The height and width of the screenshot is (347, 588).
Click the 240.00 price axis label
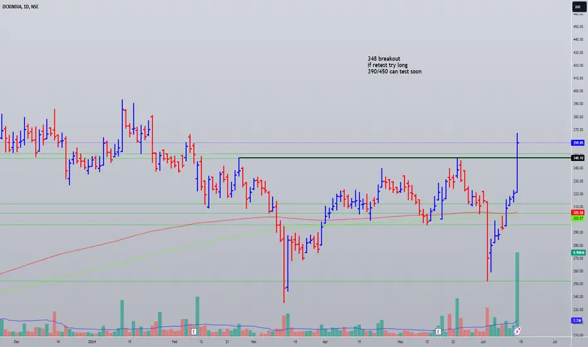[x=578, y=297]
